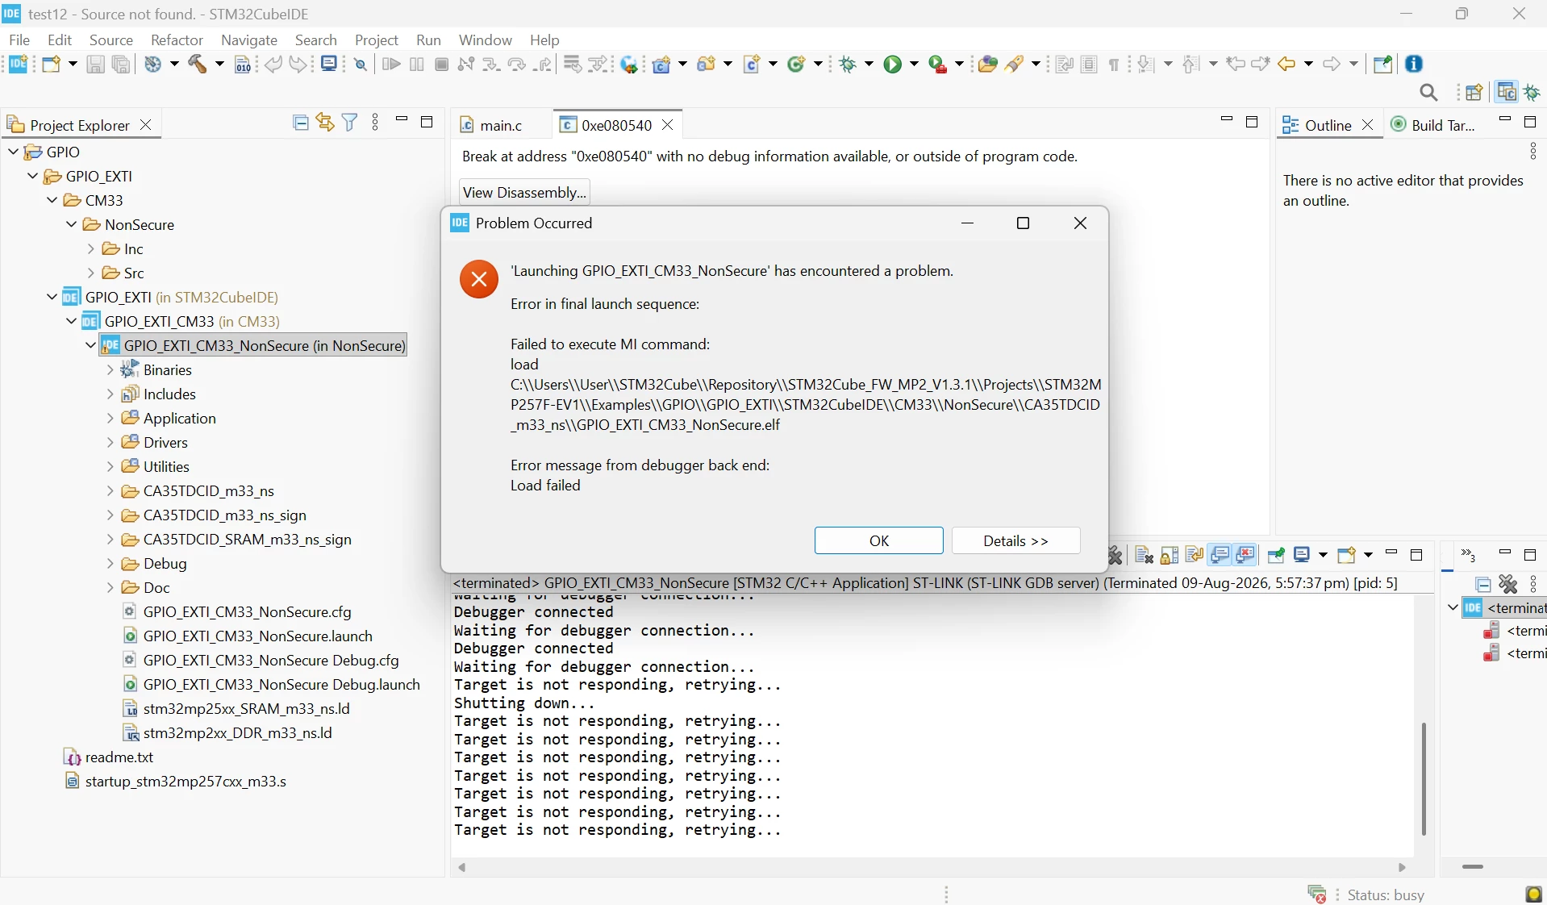The width and height of the screenshot is (1547, 905).
Task: Open Display Selected Console dropdown arrow
Action: pyautogui.click(x=1322, y=555)
